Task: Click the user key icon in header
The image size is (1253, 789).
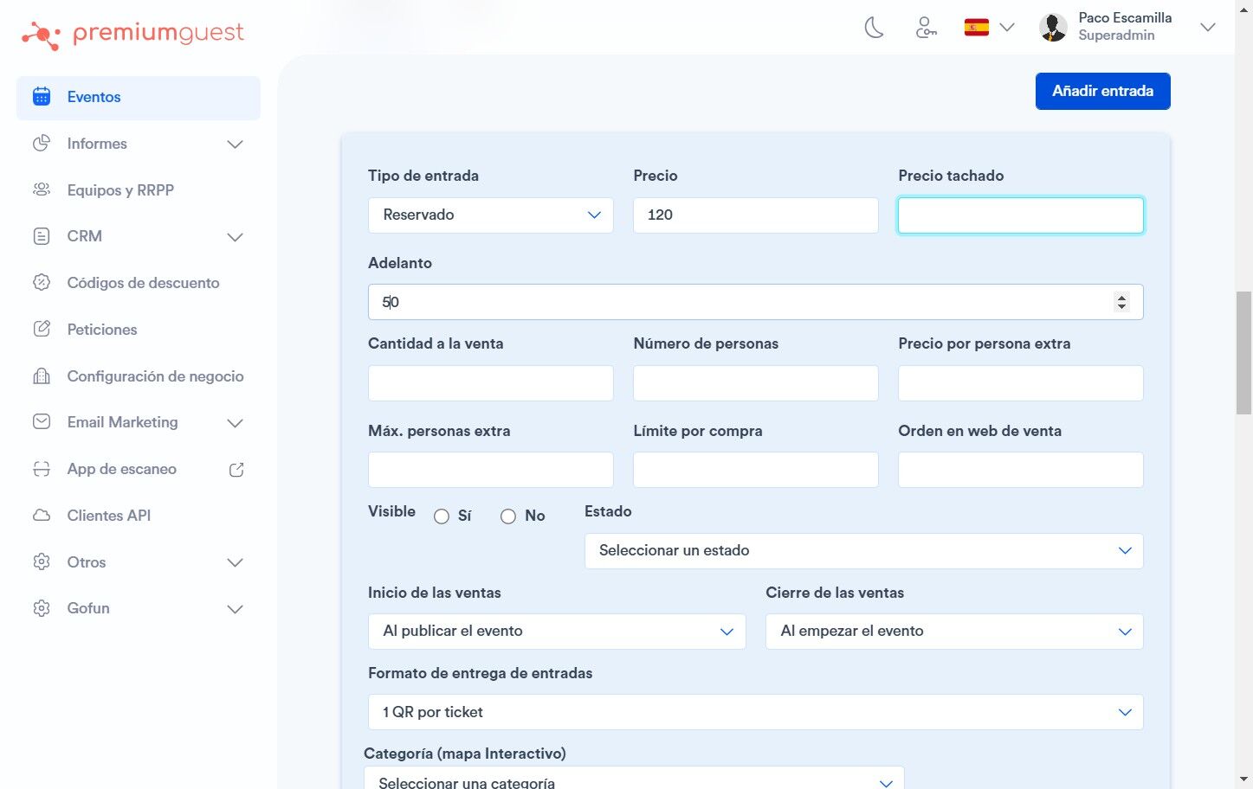Action: tap(926, 28)
